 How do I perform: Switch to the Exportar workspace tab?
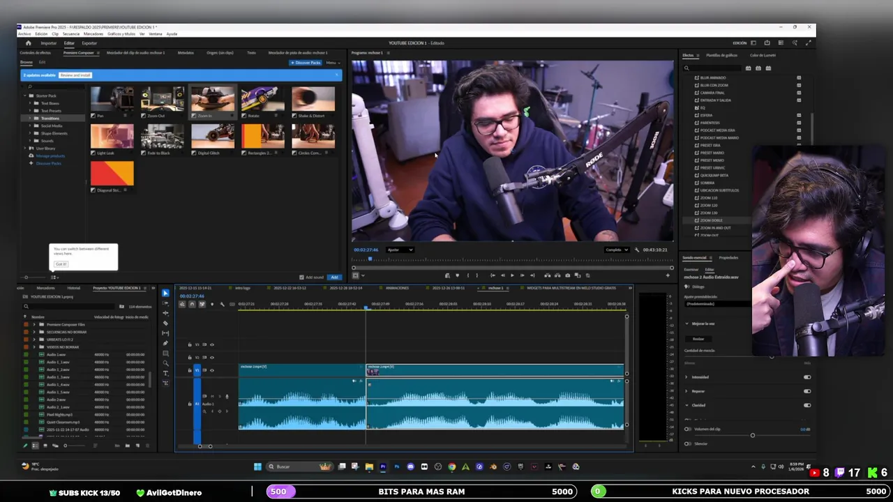click(89, 43)
